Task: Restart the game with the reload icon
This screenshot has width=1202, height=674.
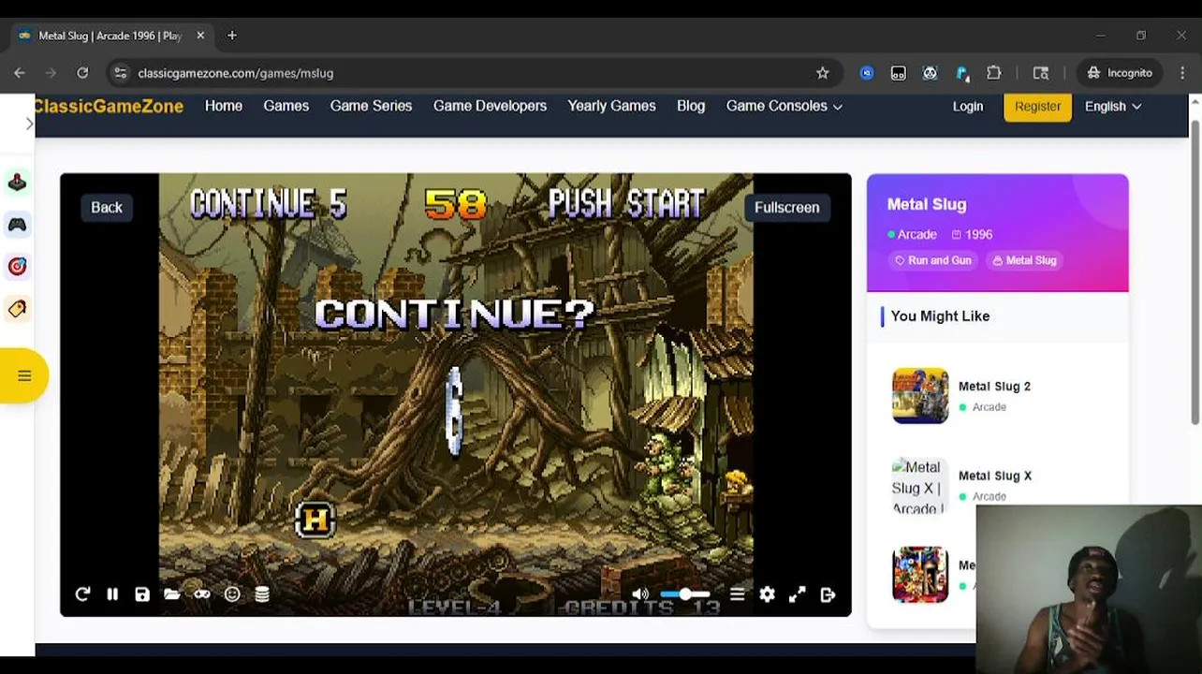Action: coord(82,594)
